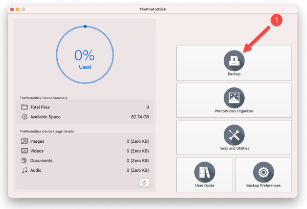Click Documents value 0 (Zero KB)
The width and height of the screenshot is (307, 209).
coord(138,160)
